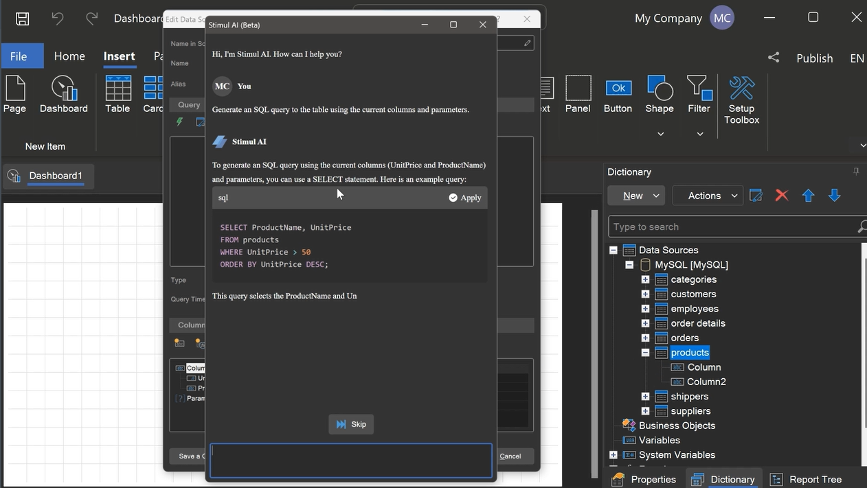
Task: Apply the generated SQL query
Action: 465,198
